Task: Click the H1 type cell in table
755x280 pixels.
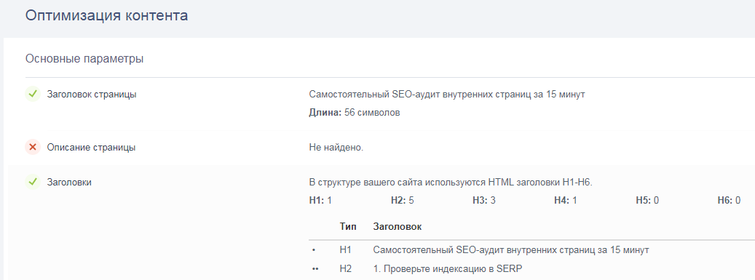Action: (346, 250)
